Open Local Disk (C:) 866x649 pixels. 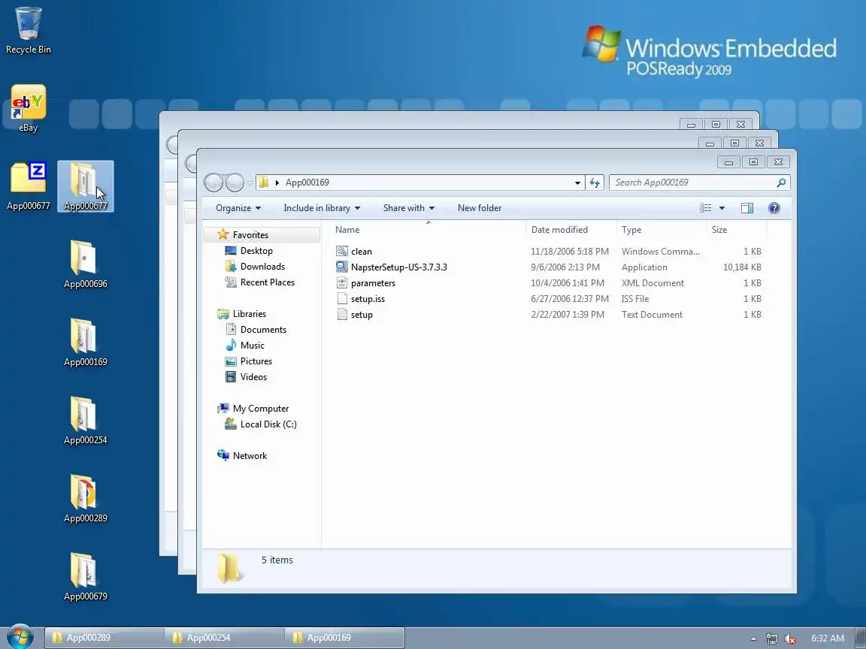pyautogui.click(x=268, y=424)
